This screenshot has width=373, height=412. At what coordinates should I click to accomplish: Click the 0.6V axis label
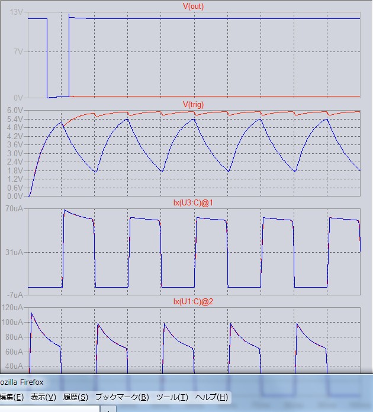coord(15,188)
